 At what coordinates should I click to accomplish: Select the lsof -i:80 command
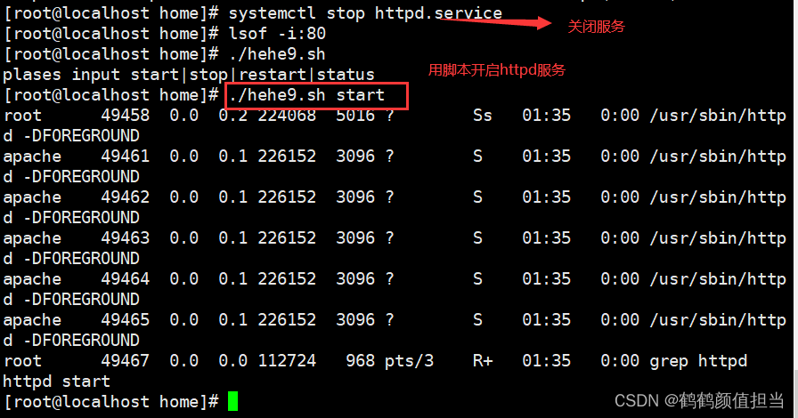[277, 34]
